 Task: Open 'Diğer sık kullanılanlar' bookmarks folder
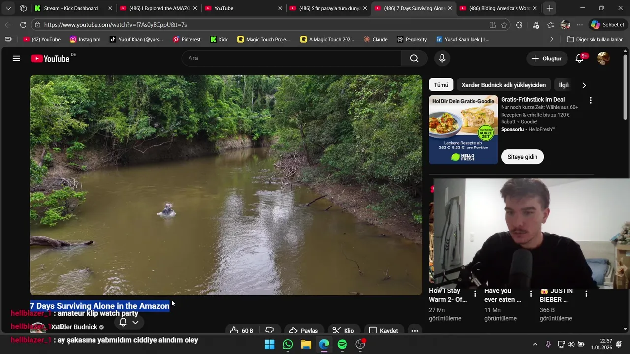tap(595, 39)
